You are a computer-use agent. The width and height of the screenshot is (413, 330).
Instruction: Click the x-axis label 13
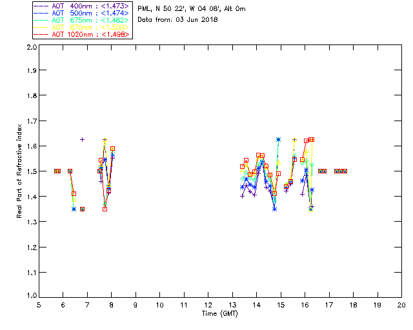tap(232, 305)
